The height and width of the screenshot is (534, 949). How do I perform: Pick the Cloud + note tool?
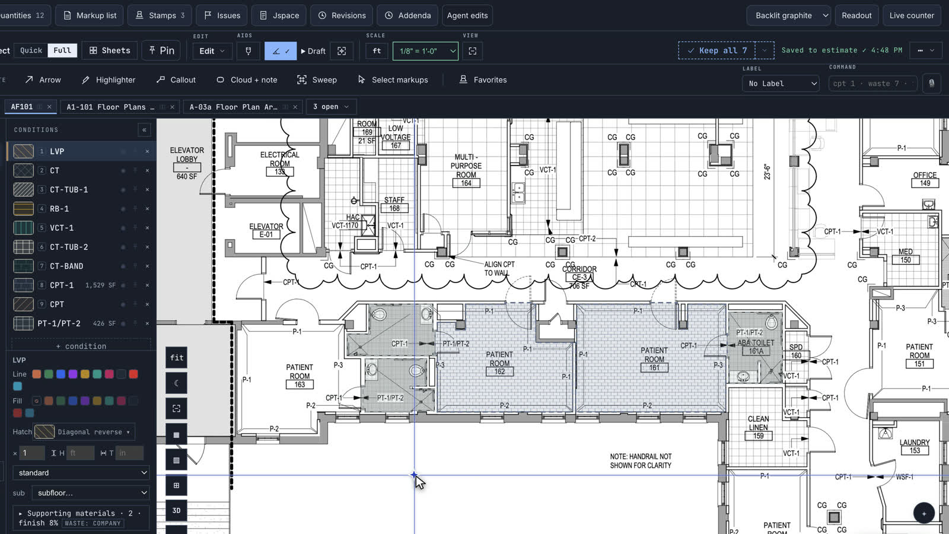pyautogui.click(x=247, y=80)
